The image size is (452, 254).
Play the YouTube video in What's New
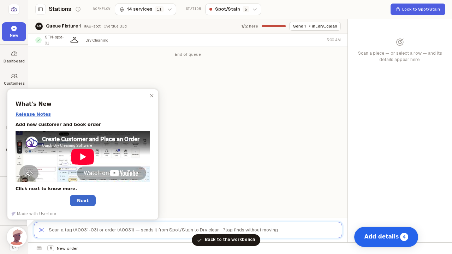[x=83, y=157]
